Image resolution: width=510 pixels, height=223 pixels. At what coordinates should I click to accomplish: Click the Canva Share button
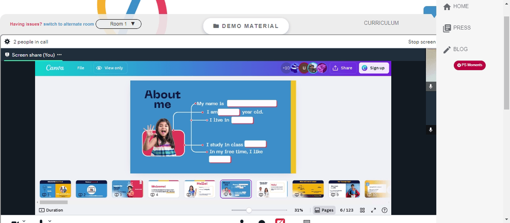click(x=343, y=68)
